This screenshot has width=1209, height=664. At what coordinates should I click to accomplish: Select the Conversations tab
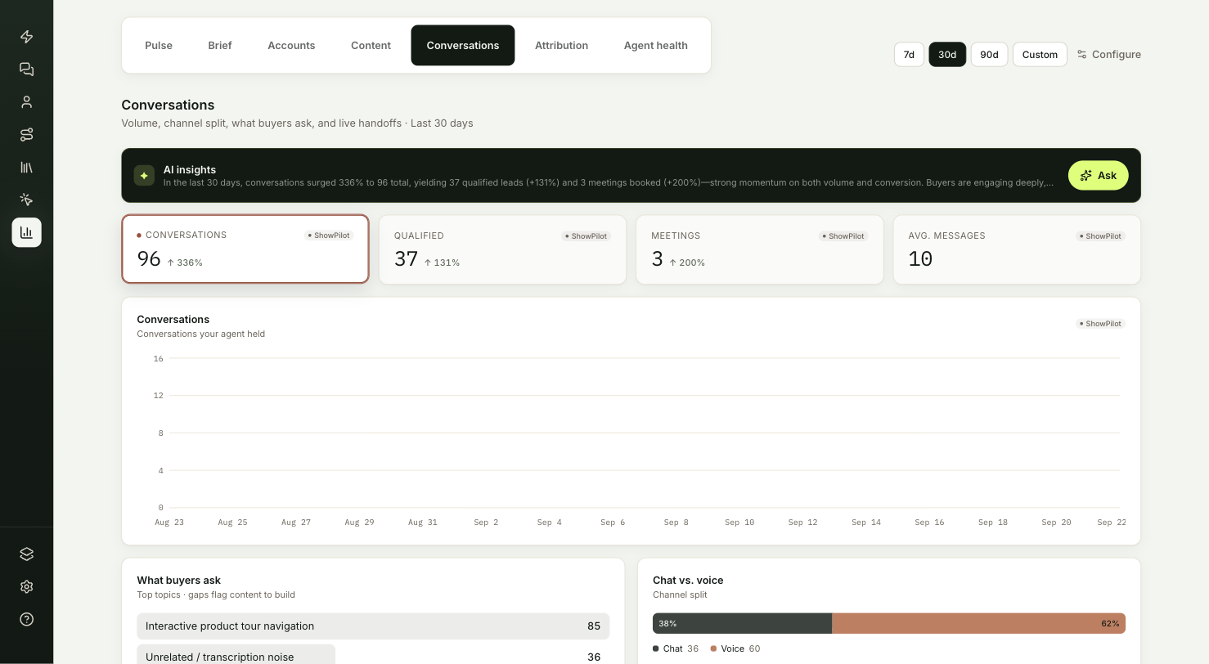(x=463, y=45)
